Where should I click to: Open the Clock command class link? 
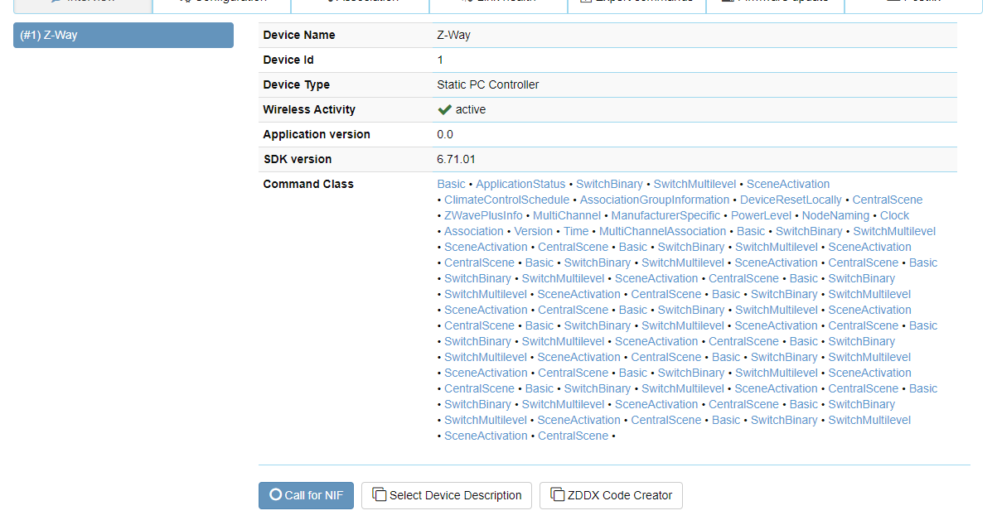point(894,215)
